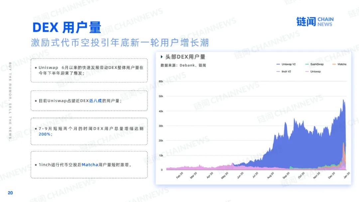Click the Feb 20 x-axis label

pyautogui.click(x=180, y=175)
